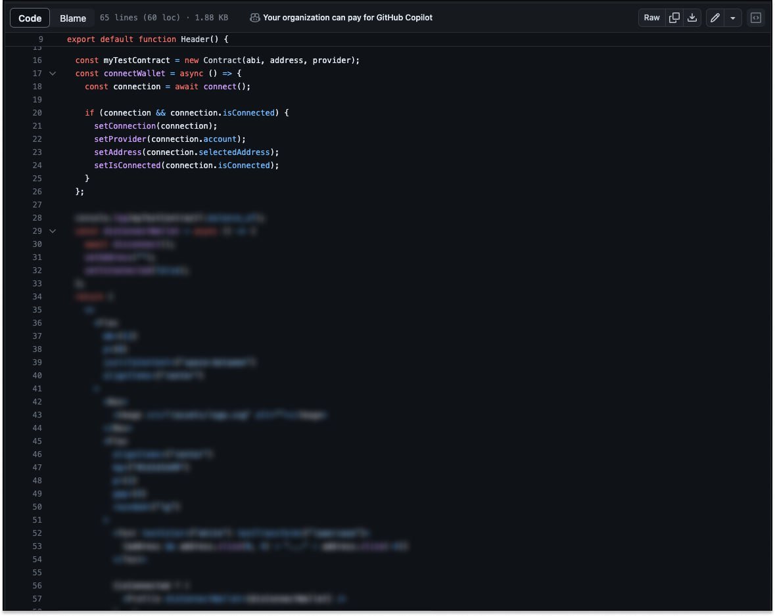
Task: Click the myTestContract declaration
Action: 218,60
